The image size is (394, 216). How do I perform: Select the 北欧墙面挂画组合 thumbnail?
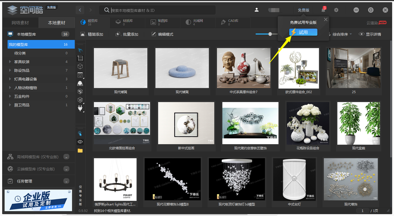click(x=122, y=123)
